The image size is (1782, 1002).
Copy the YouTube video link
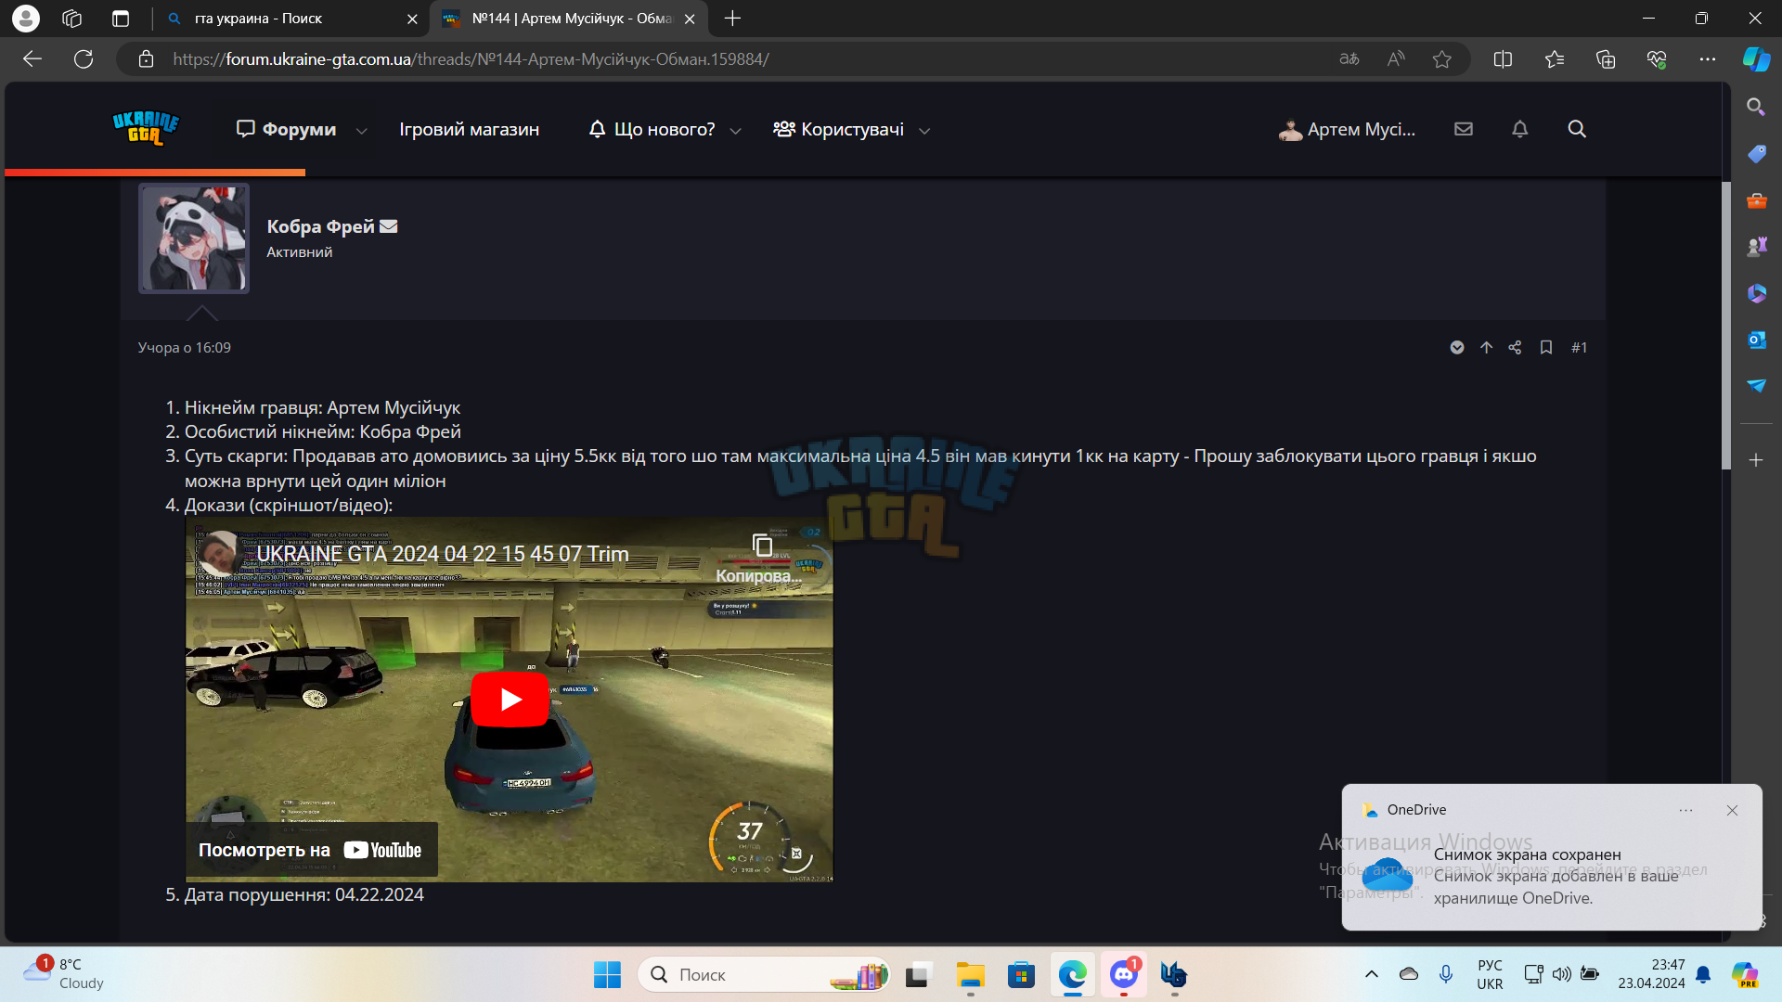click(761, 557)
